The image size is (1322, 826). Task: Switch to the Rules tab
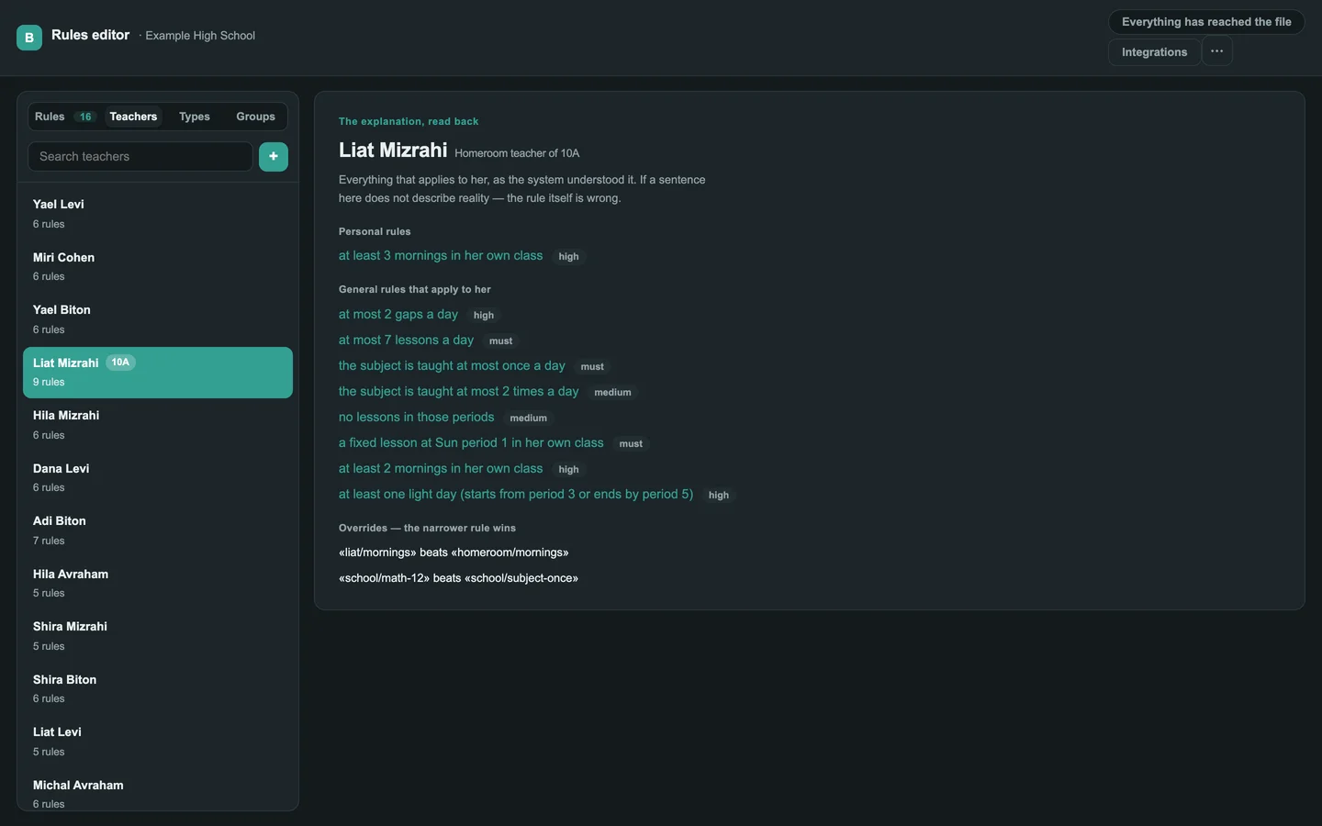(50, 117)
